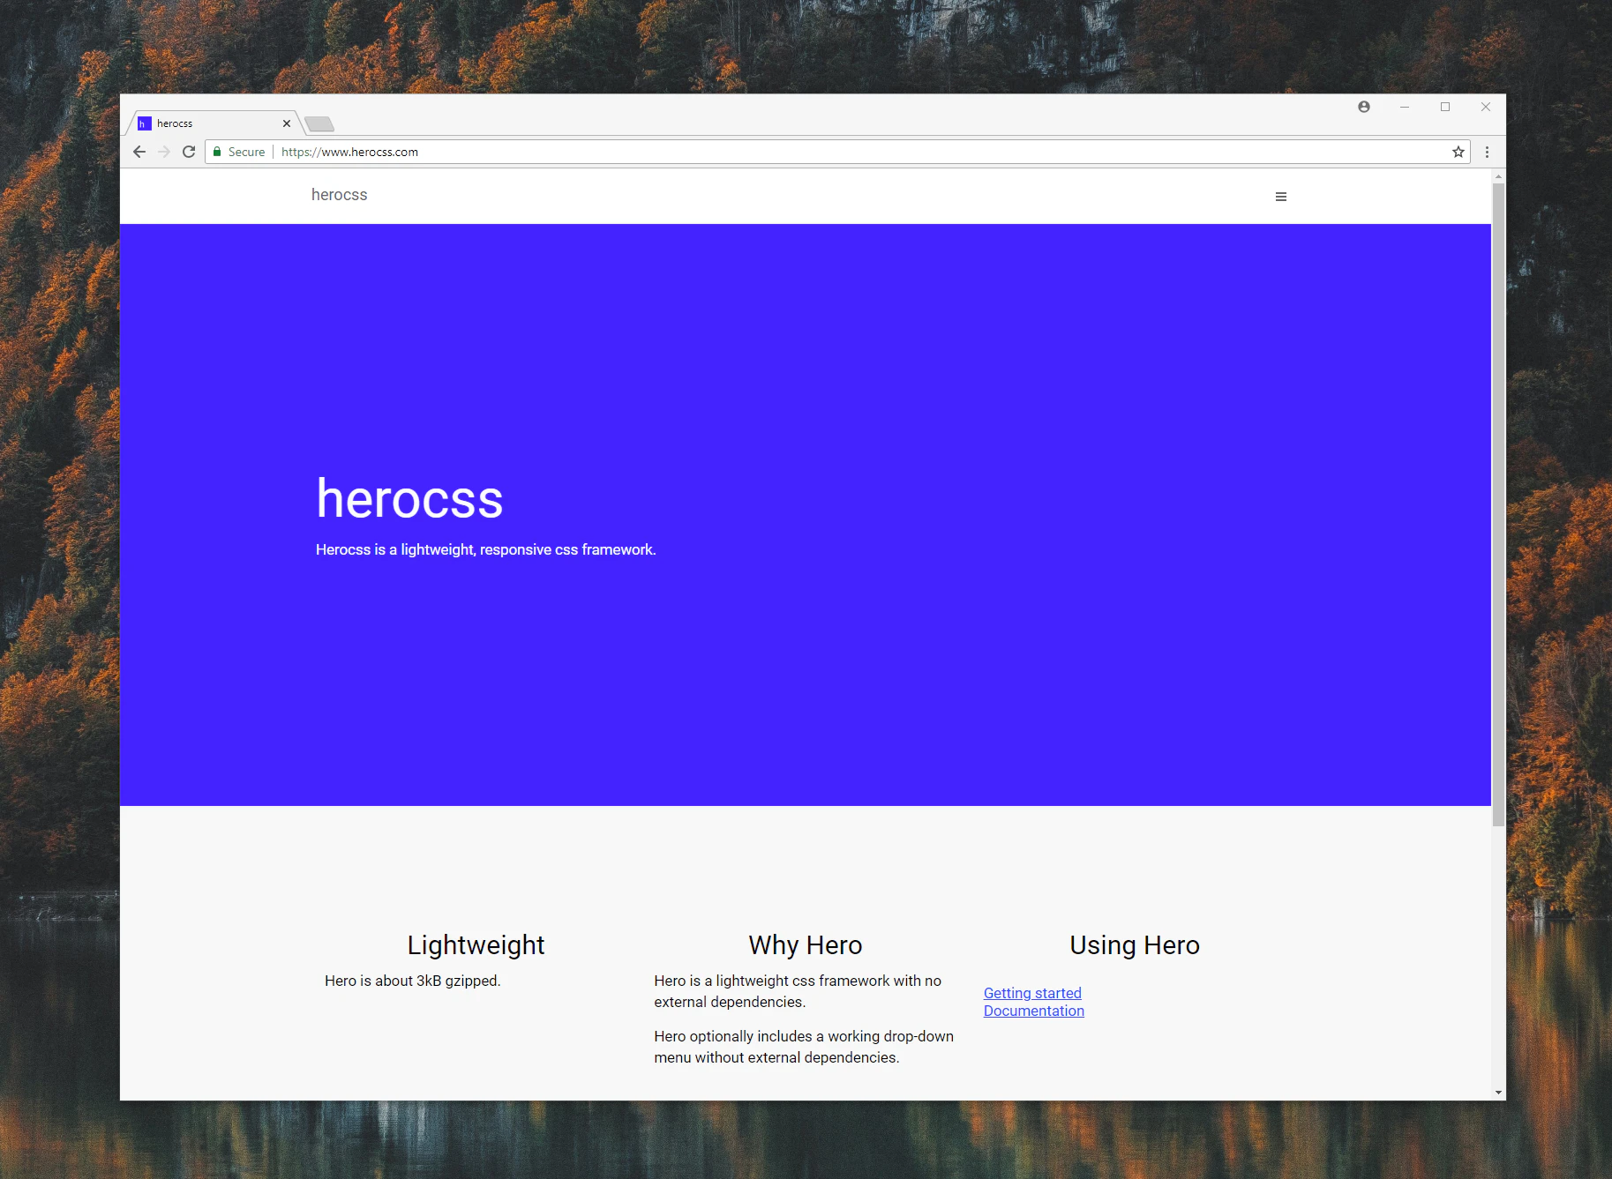Viewport: 1612px width, 1179px height.
Task: Click the herocss logo in the navbar
Action: click(339, 195)
